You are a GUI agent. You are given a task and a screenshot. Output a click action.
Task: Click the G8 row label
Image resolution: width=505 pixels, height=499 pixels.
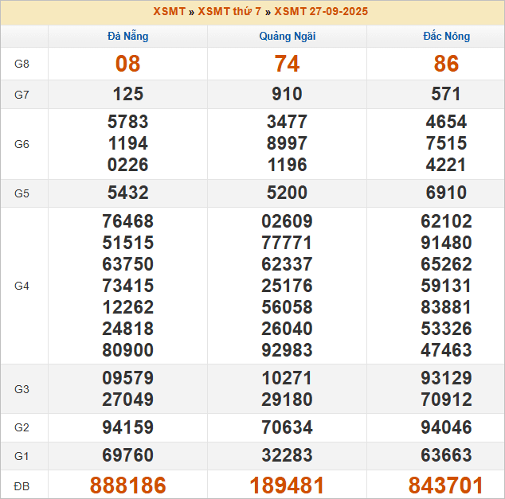[x=22, y=64]
